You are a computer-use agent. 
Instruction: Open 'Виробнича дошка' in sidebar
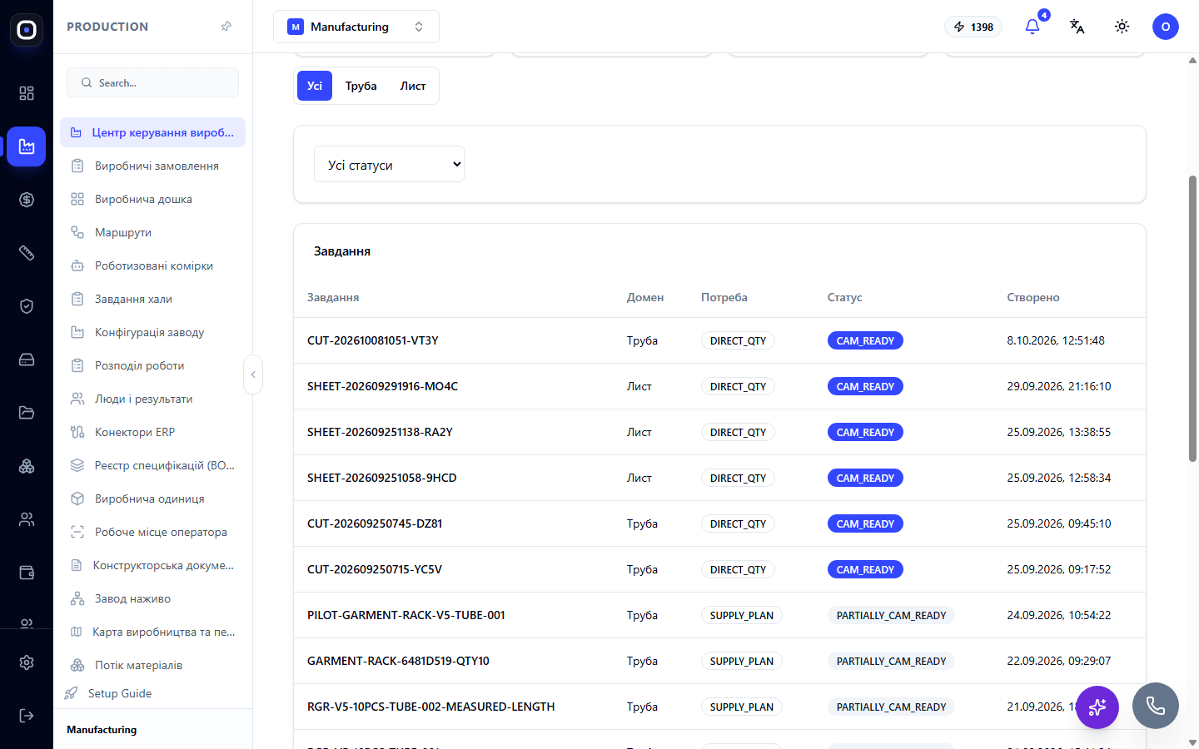coord(152,199)
